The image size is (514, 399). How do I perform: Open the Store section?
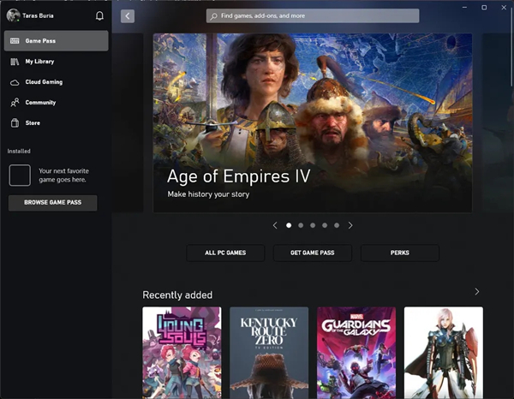56,123
